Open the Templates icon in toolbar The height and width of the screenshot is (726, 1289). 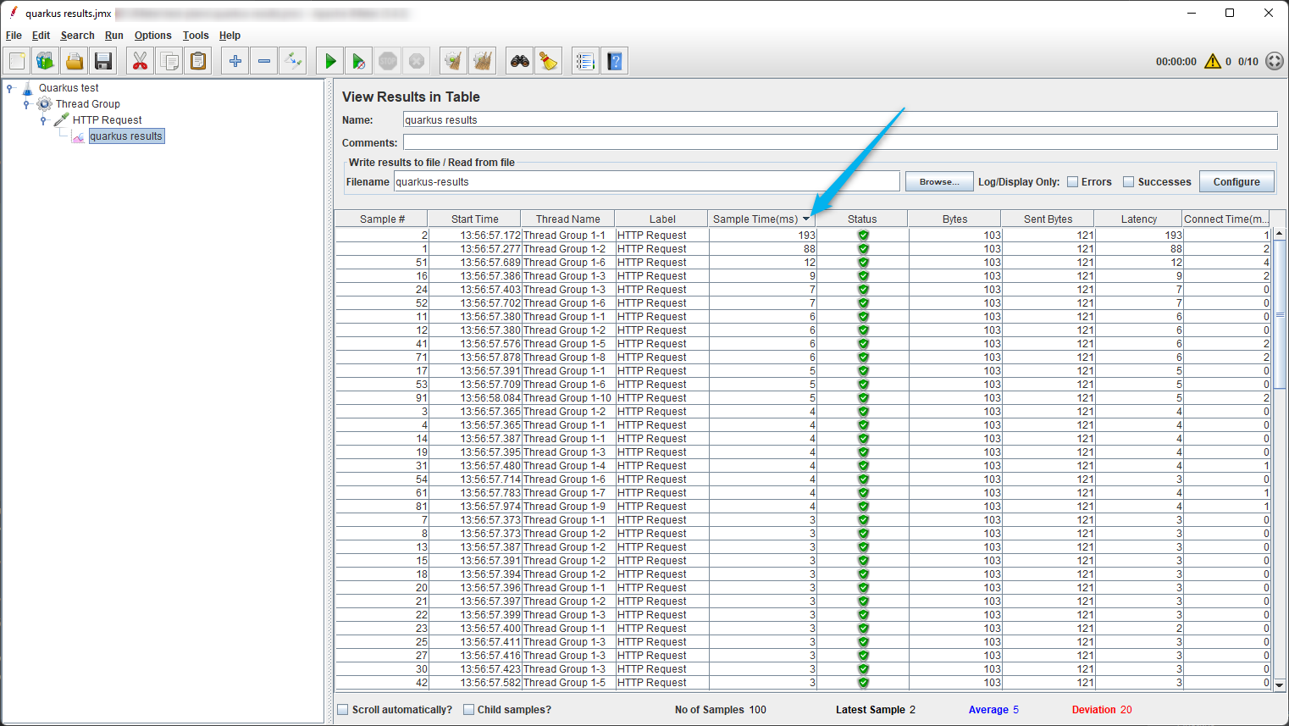[46, 61]
